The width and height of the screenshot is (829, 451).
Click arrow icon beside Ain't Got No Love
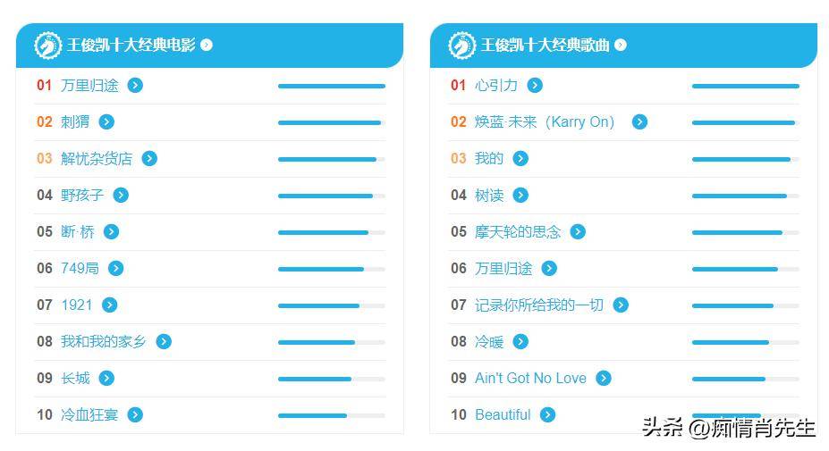[x=604, y=378]
